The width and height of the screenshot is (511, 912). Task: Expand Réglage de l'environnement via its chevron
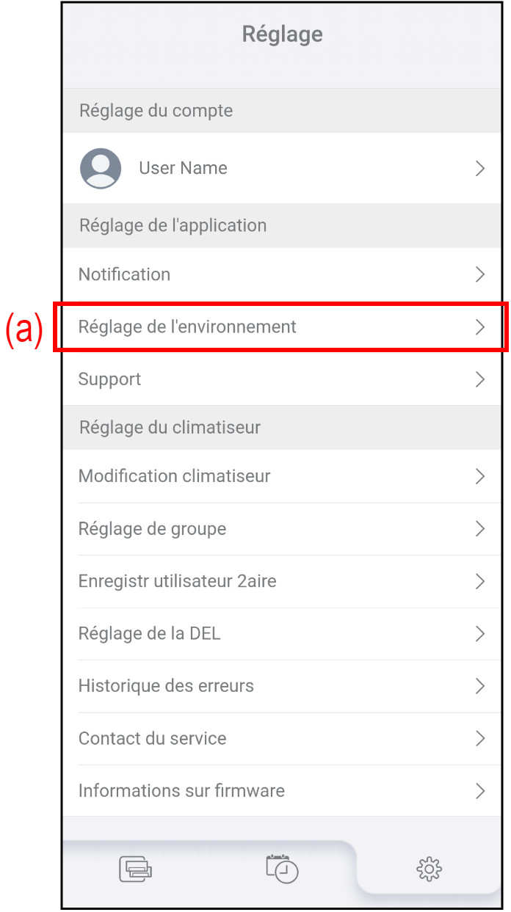coord(480,327)
